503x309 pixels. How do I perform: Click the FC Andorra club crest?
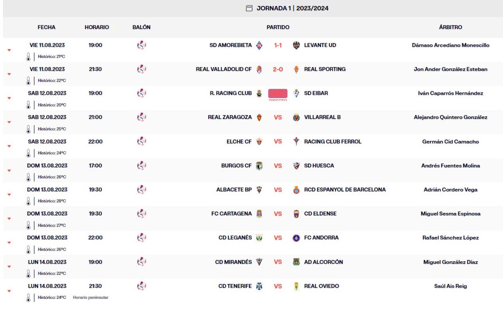point(296,238)
